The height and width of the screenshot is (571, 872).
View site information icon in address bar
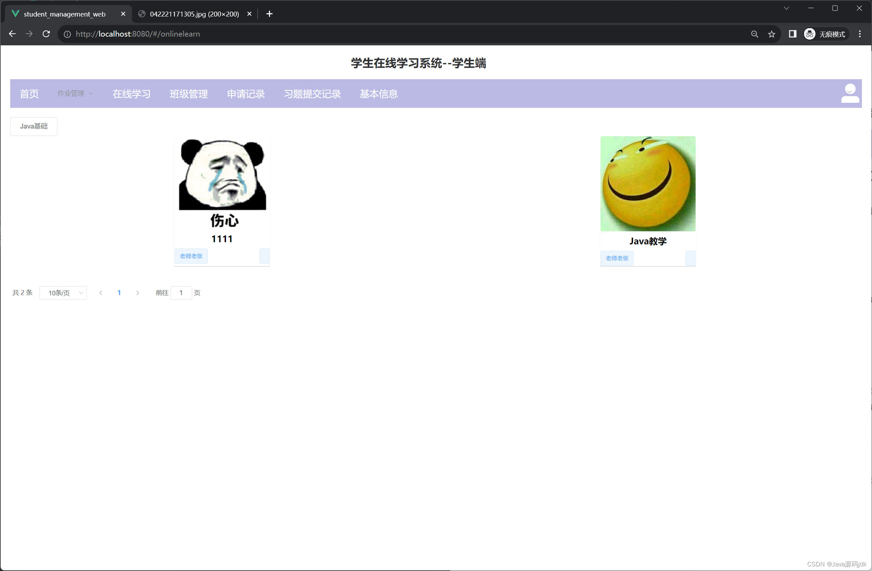coord(67,34)
